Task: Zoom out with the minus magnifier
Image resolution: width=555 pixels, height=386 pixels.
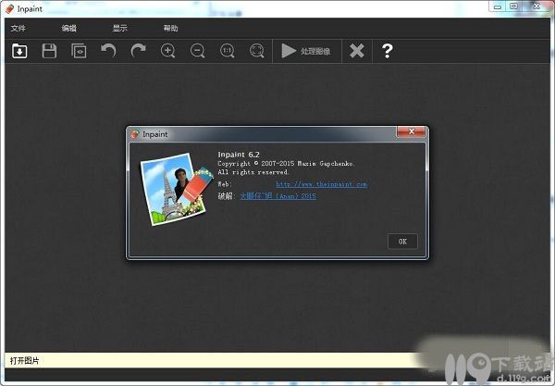Action: [x=198, y=51]
